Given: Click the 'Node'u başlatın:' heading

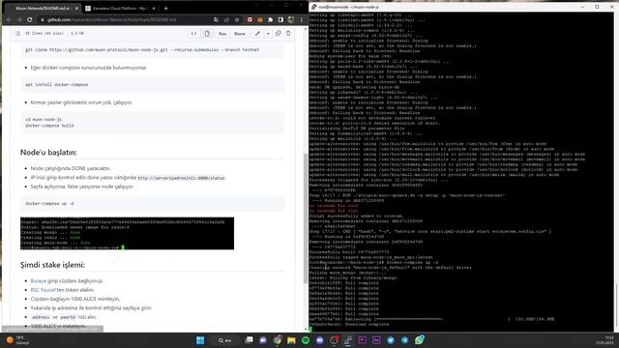Looking at the screenshot, I should click(48, 153).
